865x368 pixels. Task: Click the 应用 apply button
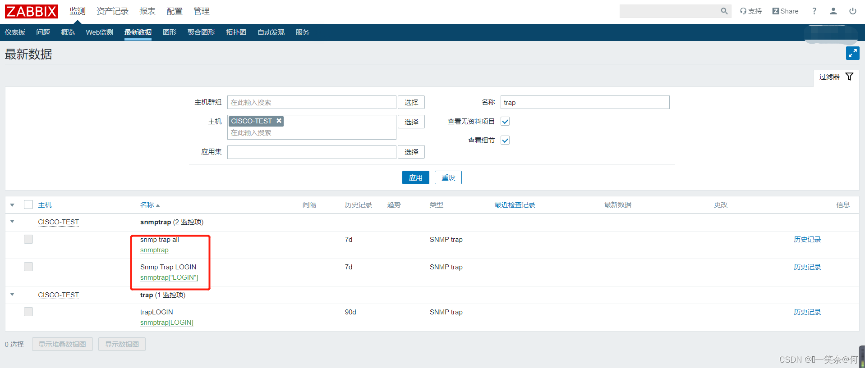coord(416,177)
